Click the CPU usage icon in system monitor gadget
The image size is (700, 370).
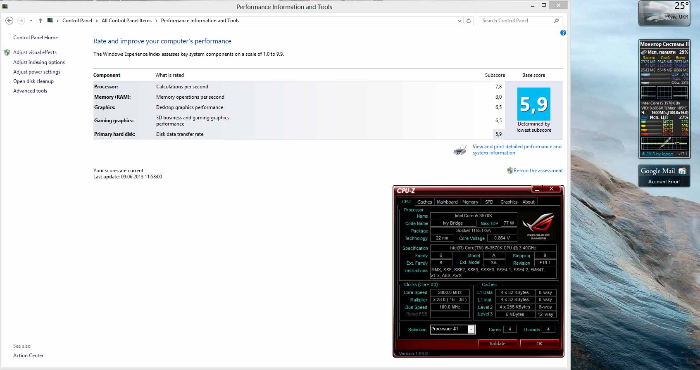tap(644, 118)
